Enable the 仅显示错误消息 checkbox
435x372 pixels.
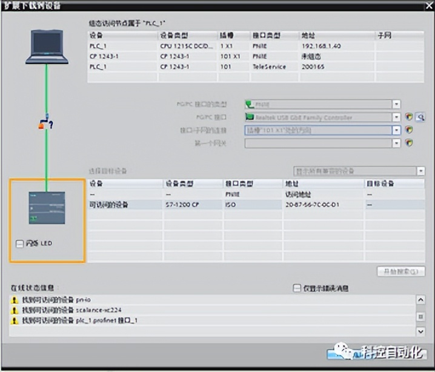pos(297,288)
